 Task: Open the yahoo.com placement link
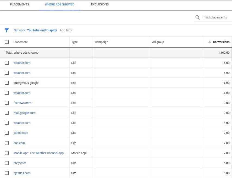point(21,133)
